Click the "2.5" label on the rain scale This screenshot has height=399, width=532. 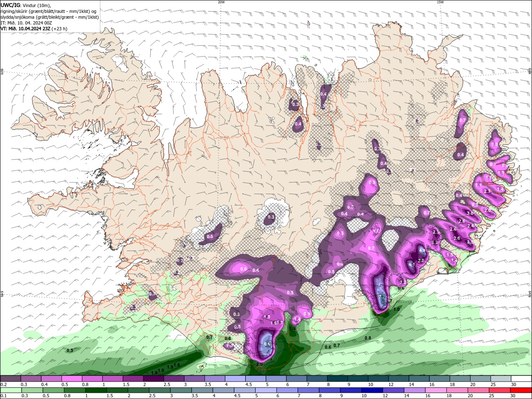152,396
